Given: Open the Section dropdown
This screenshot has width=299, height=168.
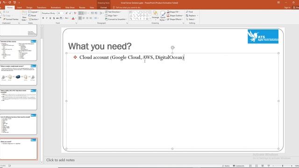Looking at the screenshot, I should (x=34, y=19).
